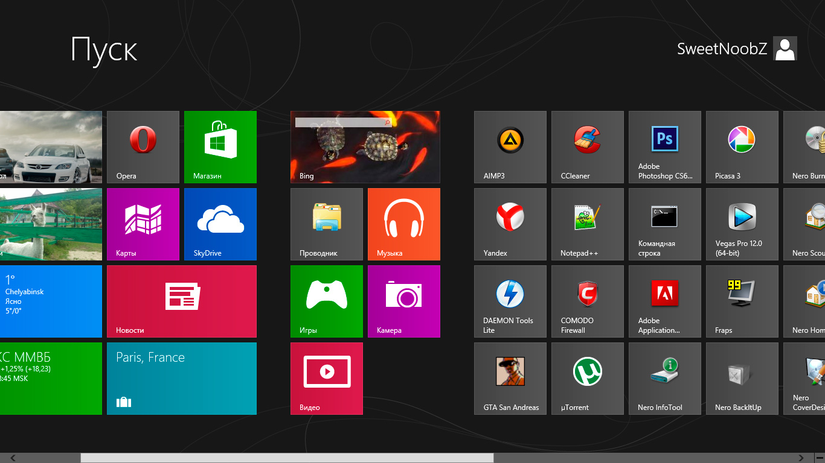Image resolution: width=825 pixels, height=463 pixels.
Task: Launch COMODO Firewall tile
Action: [588, 301]
